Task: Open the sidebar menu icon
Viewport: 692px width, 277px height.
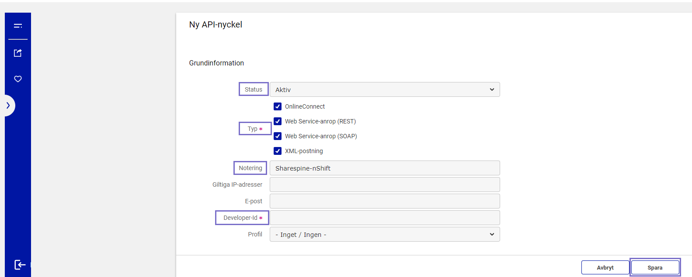Action: [x=18, y=26]
